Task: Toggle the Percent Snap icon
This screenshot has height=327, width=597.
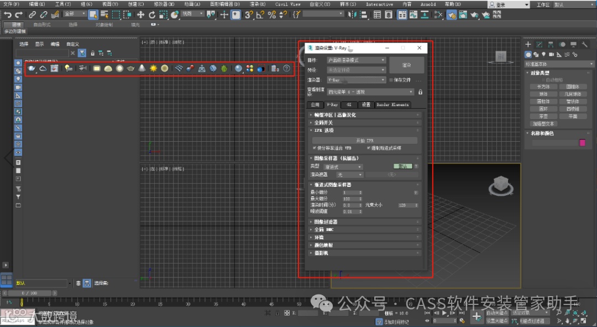Action: [x=271, y=15]
